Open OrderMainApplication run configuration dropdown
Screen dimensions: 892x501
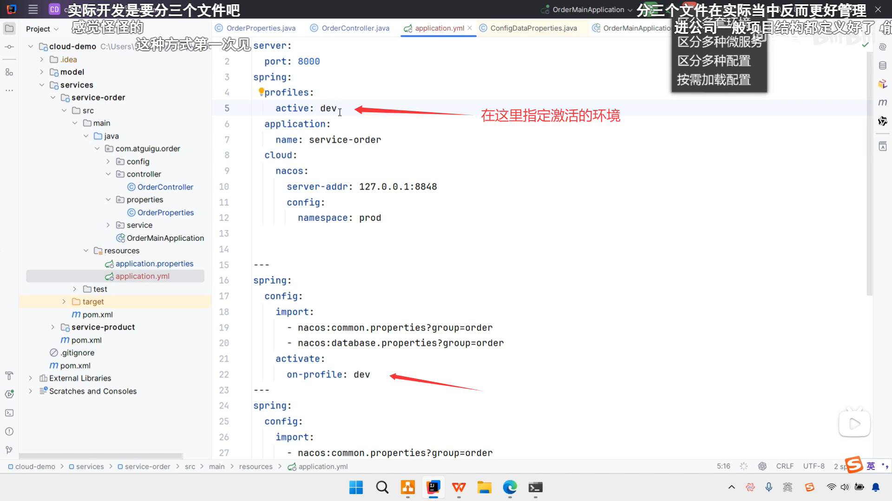(x=588, y=10)
